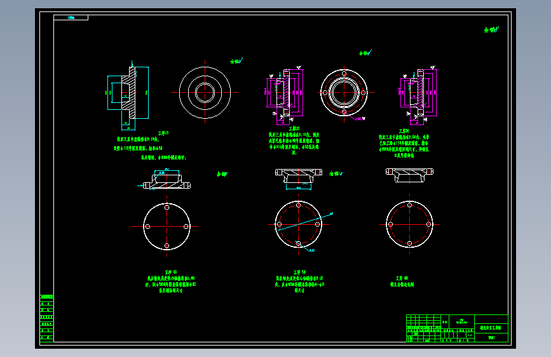Select the top-row four-hole flange front view
This screenshot has width=551, height=357.
click(x=344, y=93)
